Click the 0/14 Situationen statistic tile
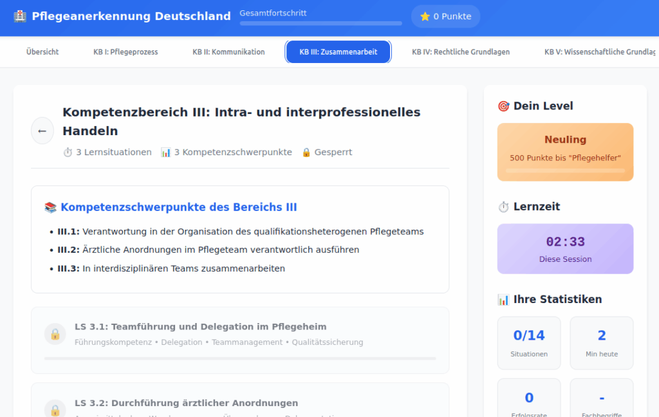The image size is (659, 417). pos(529,343)
